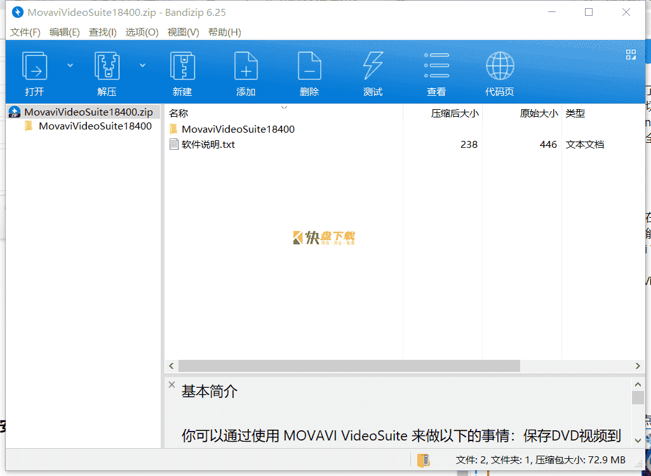Open the 选项(O) menu

click(x=142, y=32)
